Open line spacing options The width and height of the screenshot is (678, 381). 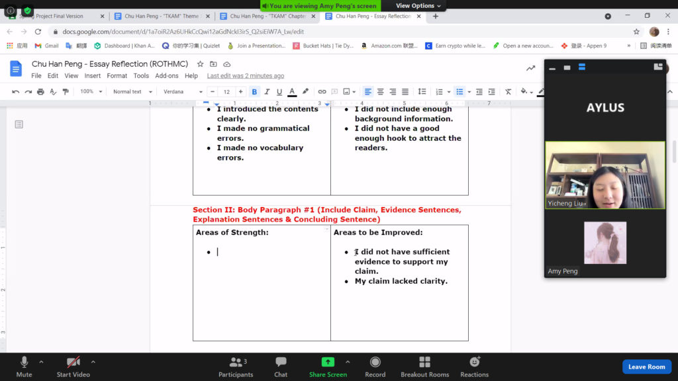pos(422,91)
